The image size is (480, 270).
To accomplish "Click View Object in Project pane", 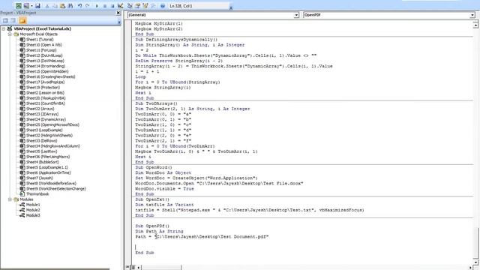I will pyautogui.click(x=13, y=20).
